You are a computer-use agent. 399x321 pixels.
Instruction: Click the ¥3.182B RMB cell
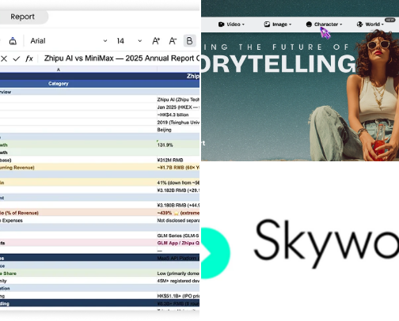click(178, 190)
